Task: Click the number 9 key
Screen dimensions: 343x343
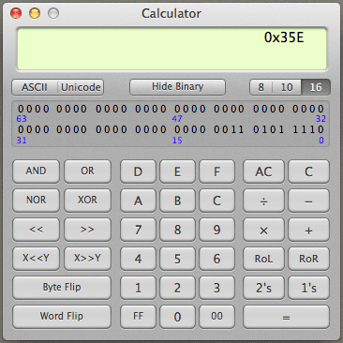Action: [x=216, y=230]
